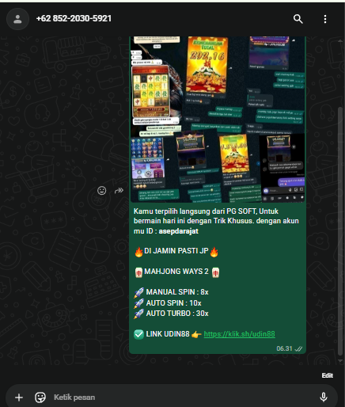Click the message read double-check marks
The width and height of the screenshot is (345, 407).
(298, 349)
